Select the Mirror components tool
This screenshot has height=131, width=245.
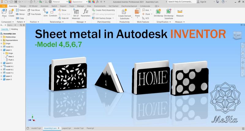(20, 14)
